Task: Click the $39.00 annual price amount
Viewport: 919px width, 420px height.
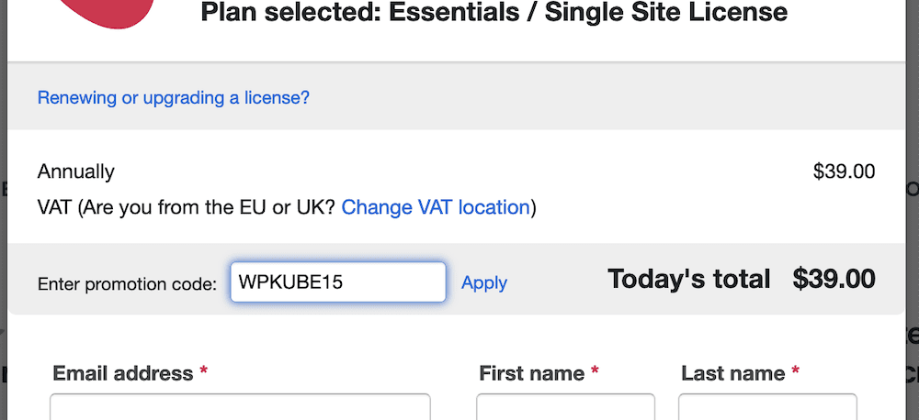Action: coord(844,171)
